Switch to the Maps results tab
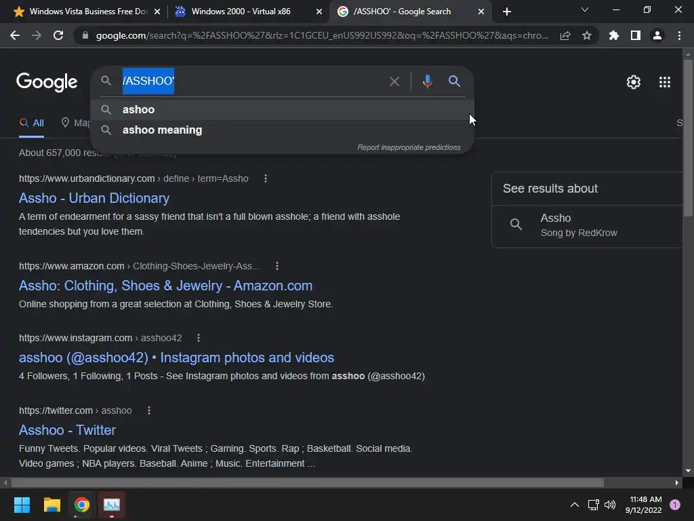Screen dimensions: 694x521 coord(75,123)
